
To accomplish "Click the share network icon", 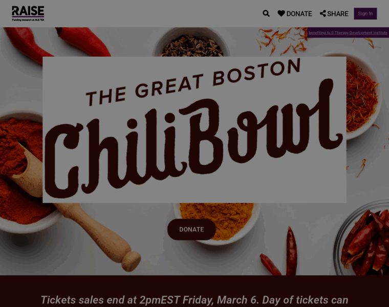I will coord(323,13).
